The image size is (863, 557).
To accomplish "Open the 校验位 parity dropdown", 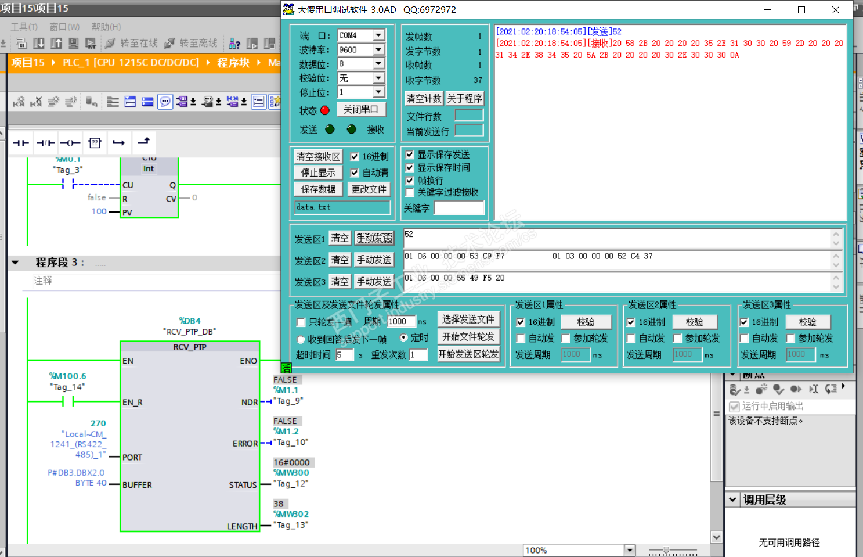I will click(x=378, y=78).
